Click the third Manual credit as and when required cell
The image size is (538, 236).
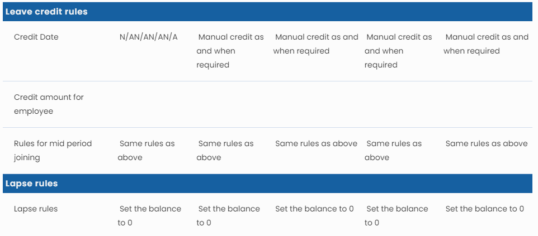tap(398, 51)
